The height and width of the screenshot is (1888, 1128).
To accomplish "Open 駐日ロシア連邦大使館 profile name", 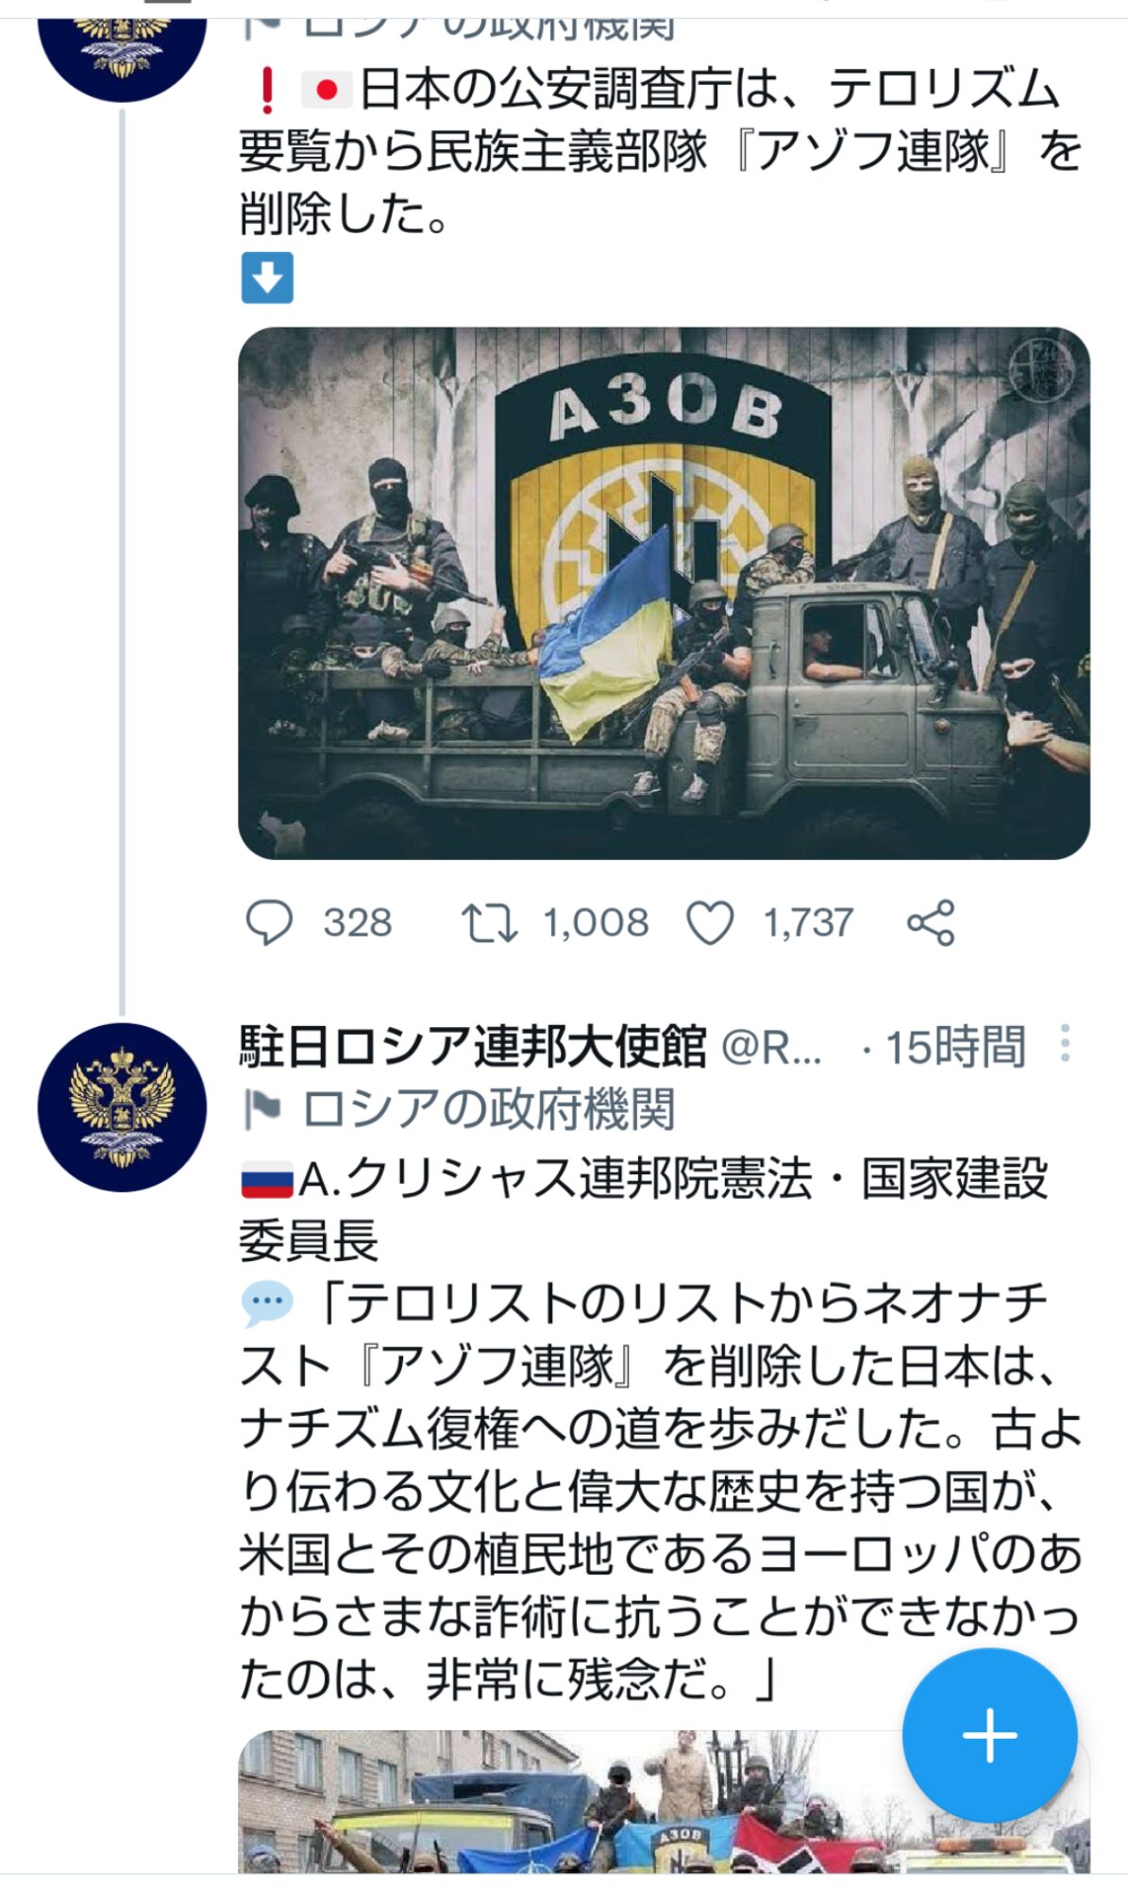I will pyautogui.click(x=472, y=1046).
